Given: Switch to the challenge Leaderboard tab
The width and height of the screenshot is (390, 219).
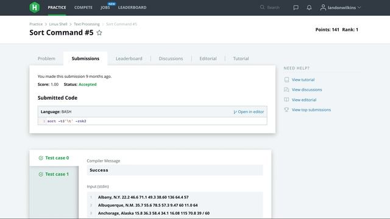Looking at the screenshot, I should click(x=129, y=58).
